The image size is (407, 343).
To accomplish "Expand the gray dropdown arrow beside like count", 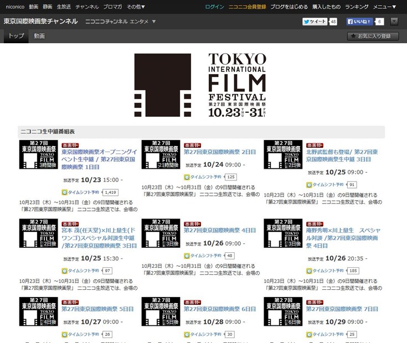I will (x=394, y=22).
